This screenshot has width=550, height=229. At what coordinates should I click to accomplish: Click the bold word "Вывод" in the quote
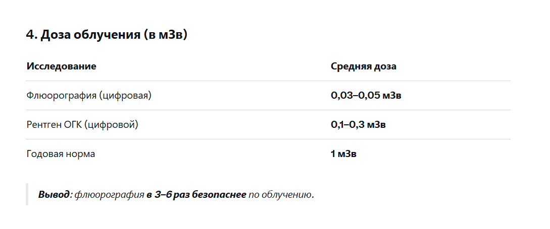[x=54, y=194]
